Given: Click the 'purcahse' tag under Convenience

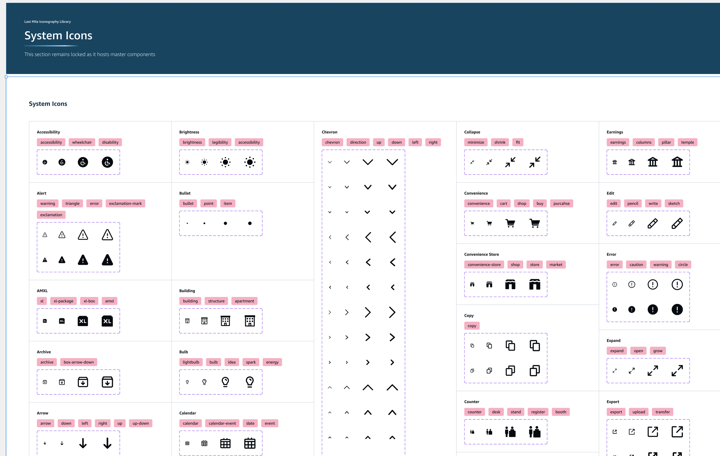Looking at the screenshot, I should 561,203.
